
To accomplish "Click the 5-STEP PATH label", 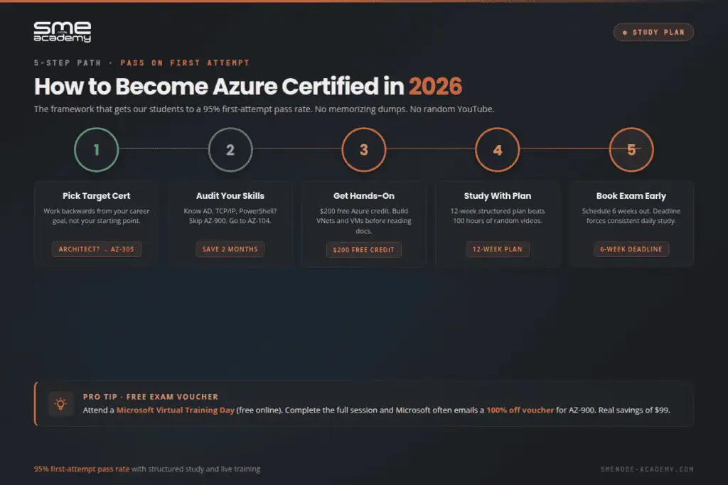I will point(68,62).
